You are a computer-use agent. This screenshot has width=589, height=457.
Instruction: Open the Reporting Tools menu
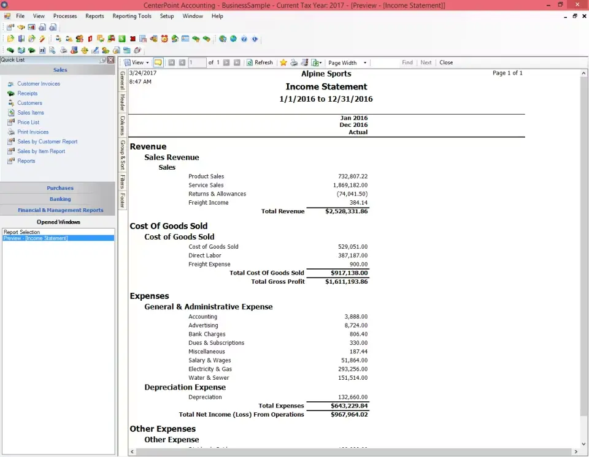[x=132, y=16]
